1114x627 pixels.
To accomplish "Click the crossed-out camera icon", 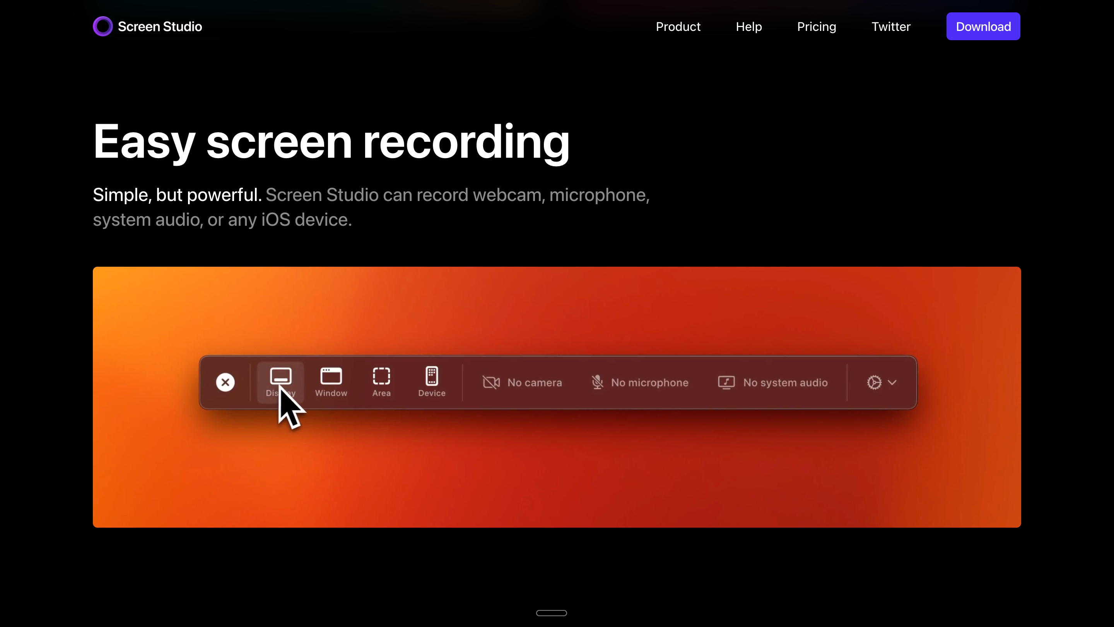I will 491,382.
